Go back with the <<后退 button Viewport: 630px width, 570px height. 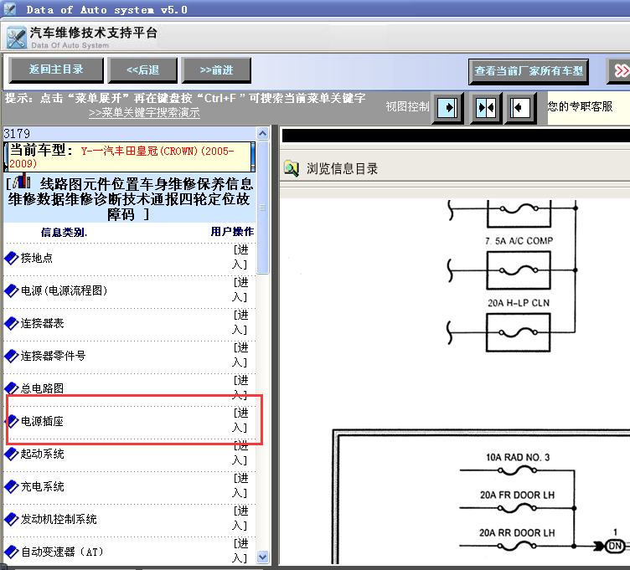click(142, 69)
